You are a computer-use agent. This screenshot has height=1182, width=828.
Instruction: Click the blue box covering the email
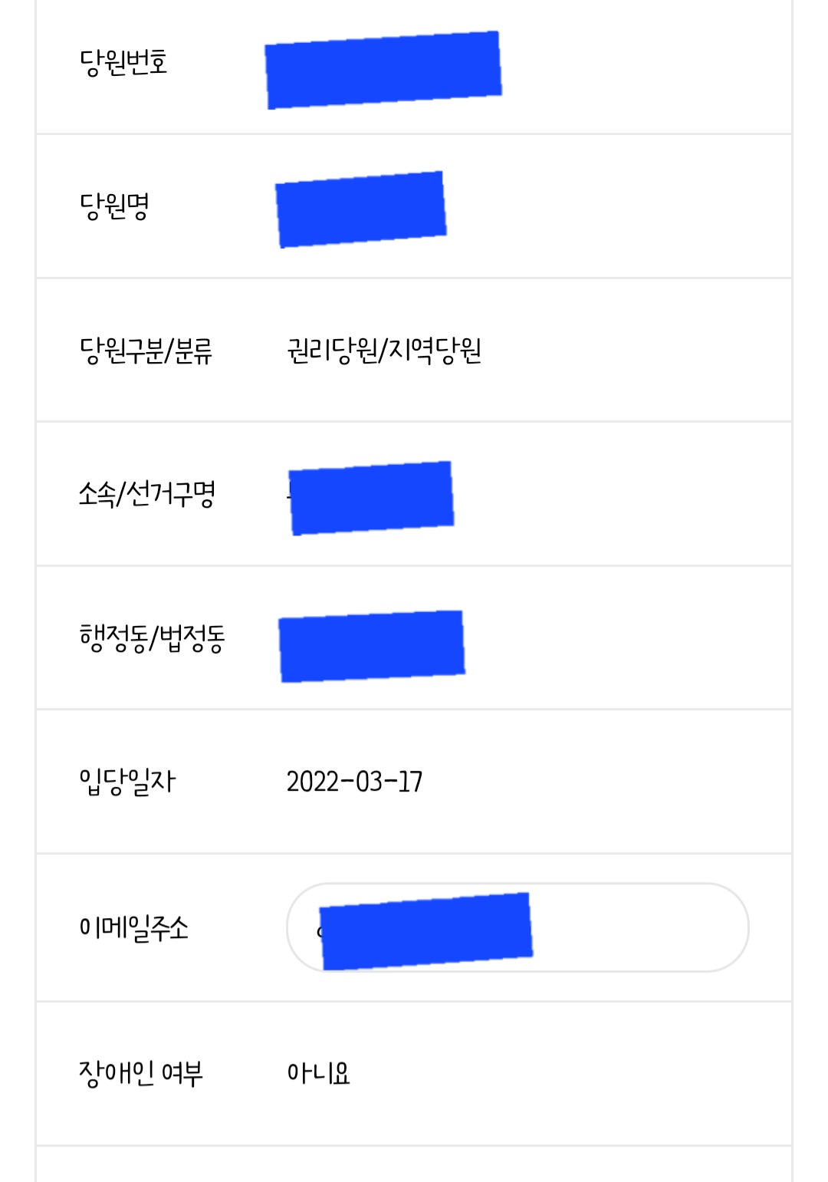click(x=426, y=931)
